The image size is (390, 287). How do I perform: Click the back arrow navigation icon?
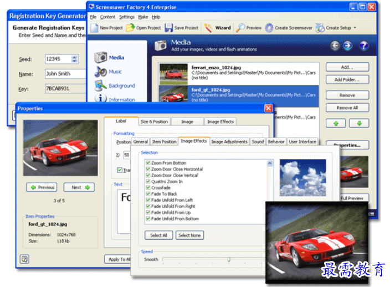[x=335, y=46]
